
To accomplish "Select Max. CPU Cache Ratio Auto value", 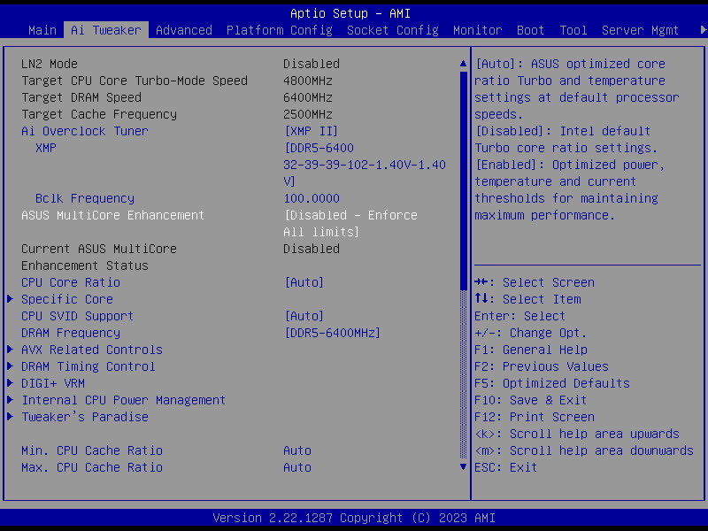I will [297, 467].
